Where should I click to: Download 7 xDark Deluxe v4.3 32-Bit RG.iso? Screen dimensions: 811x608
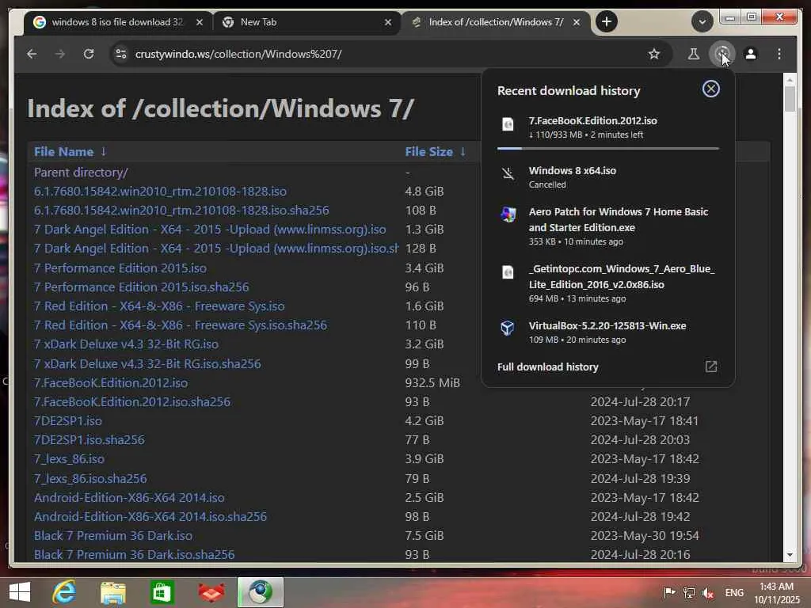[x=126, y=344]
